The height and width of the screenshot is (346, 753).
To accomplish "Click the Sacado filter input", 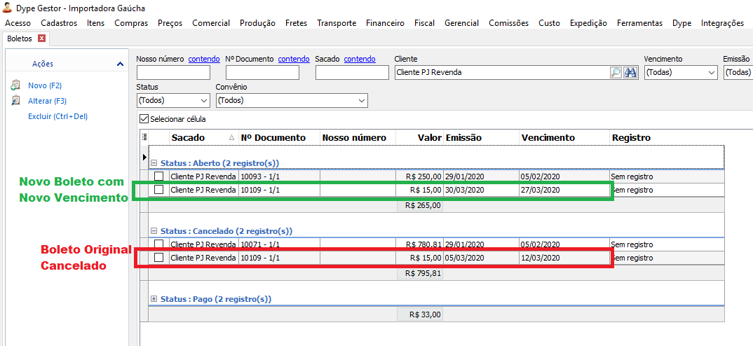I will (352, 72).
